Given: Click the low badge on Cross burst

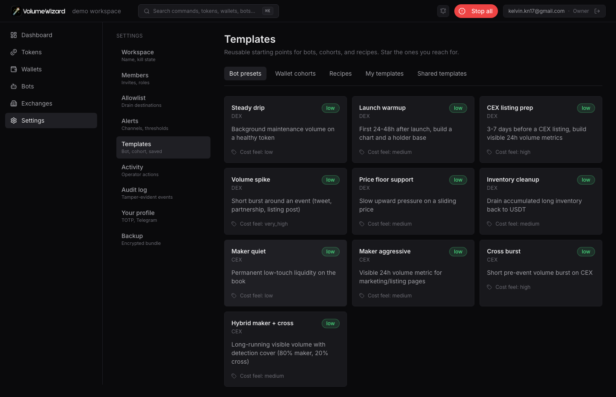Looking at the screenshot, I should click(586, 252).
